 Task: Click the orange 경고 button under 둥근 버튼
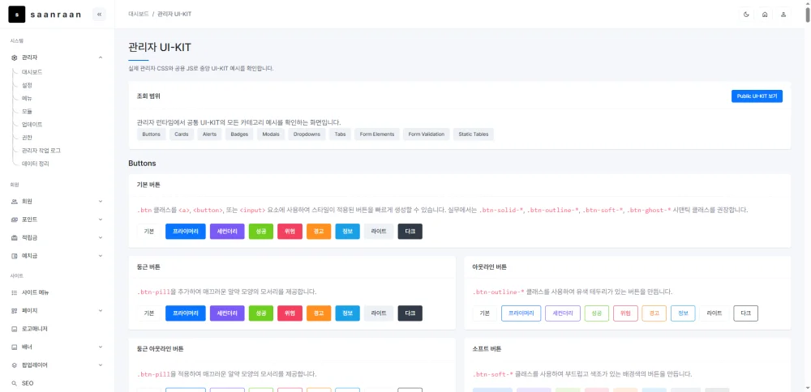coord(319,313)
